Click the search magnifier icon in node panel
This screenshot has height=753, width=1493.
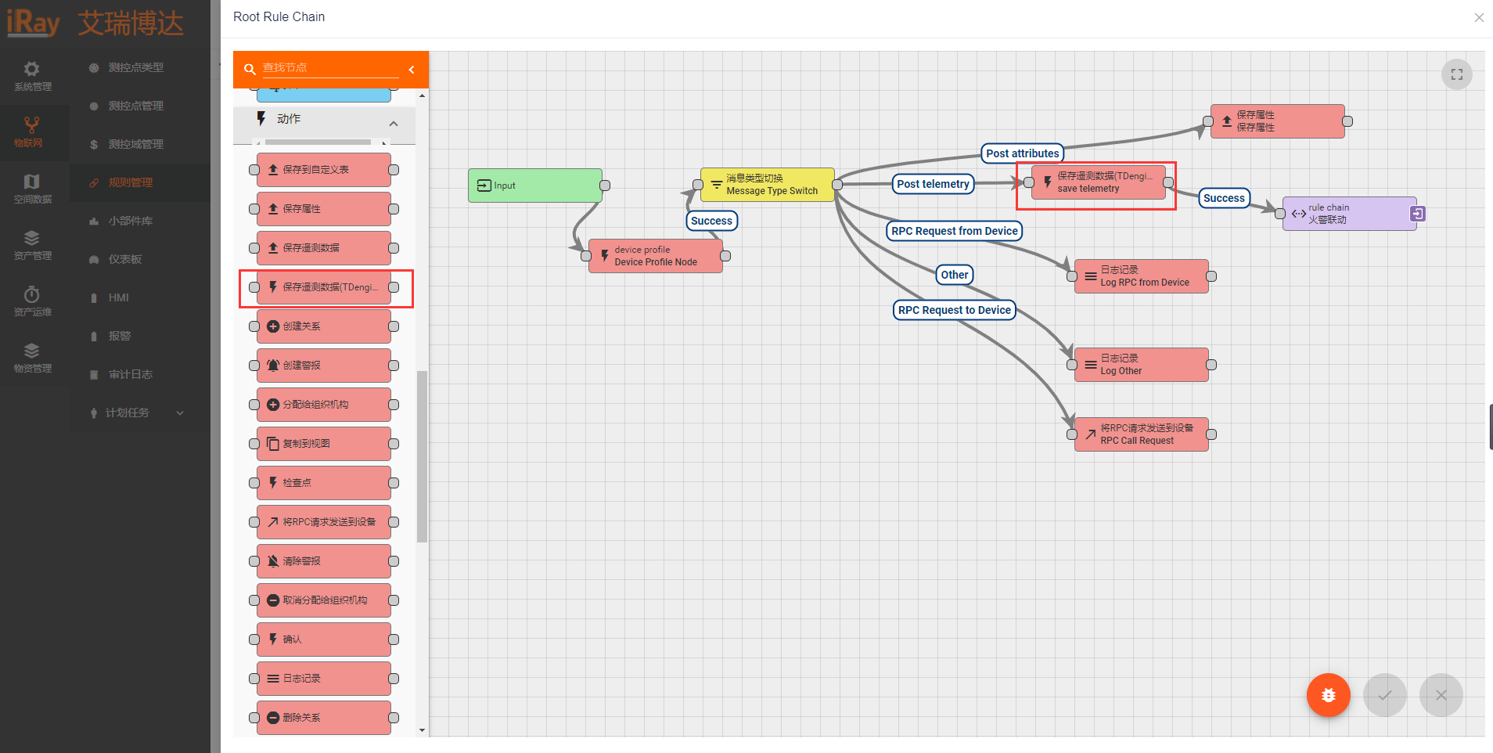250,69
